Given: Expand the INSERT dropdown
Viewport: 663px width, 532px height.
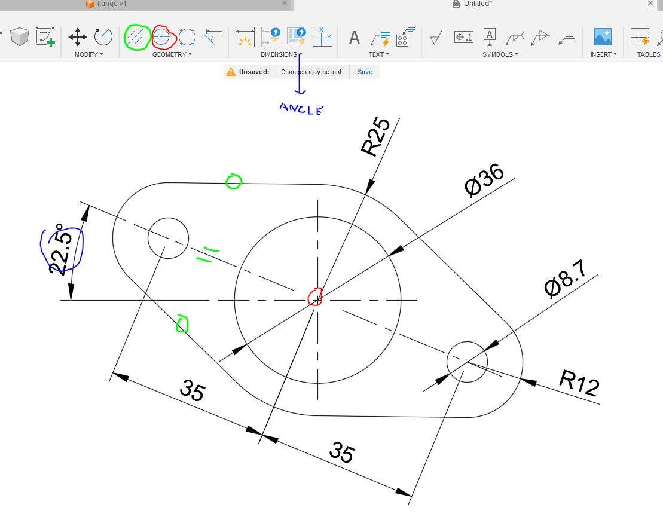Looking at the screenshot, I should (603, 54).
